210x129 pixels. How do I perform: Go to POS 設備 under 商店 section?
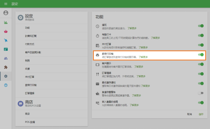[30, 122]
